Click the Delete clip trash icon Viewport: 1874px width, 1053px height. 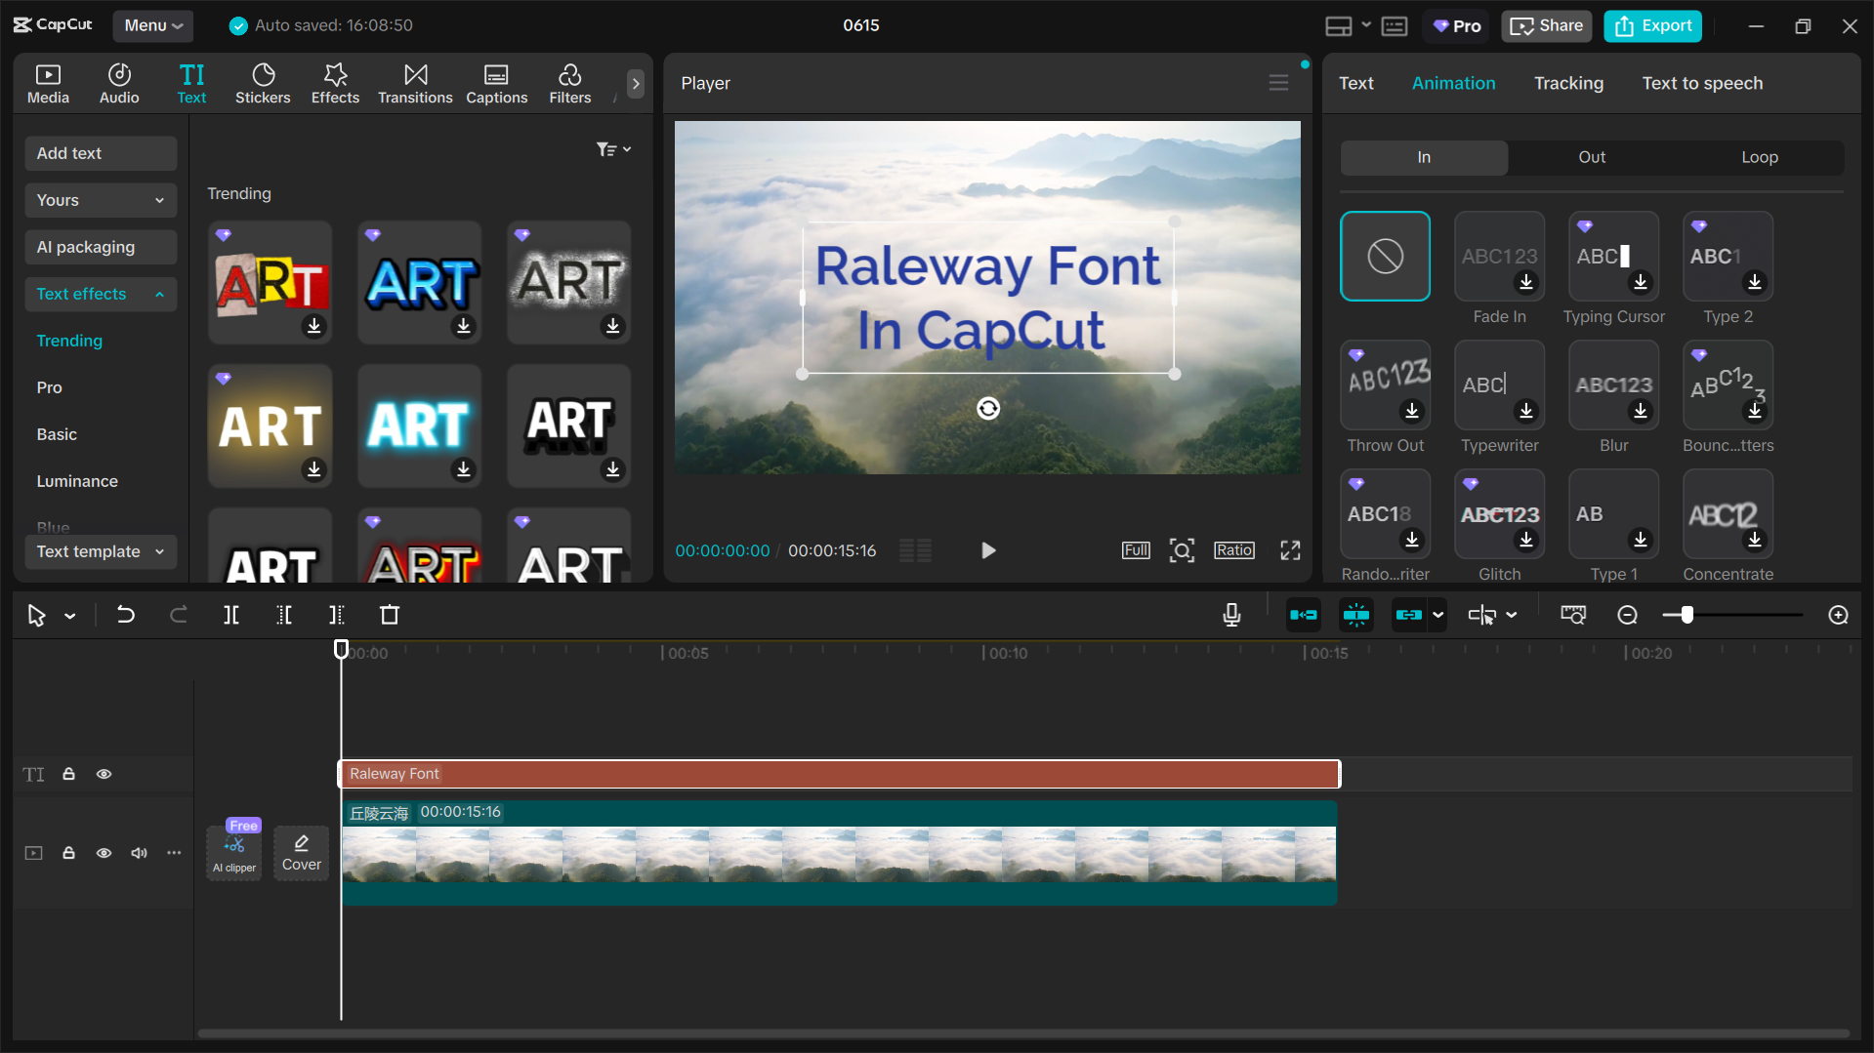pos(389,615)
